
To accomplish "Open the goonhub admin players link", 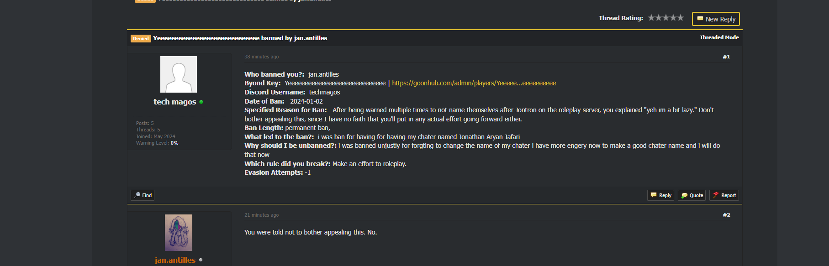I will point(474,83).
